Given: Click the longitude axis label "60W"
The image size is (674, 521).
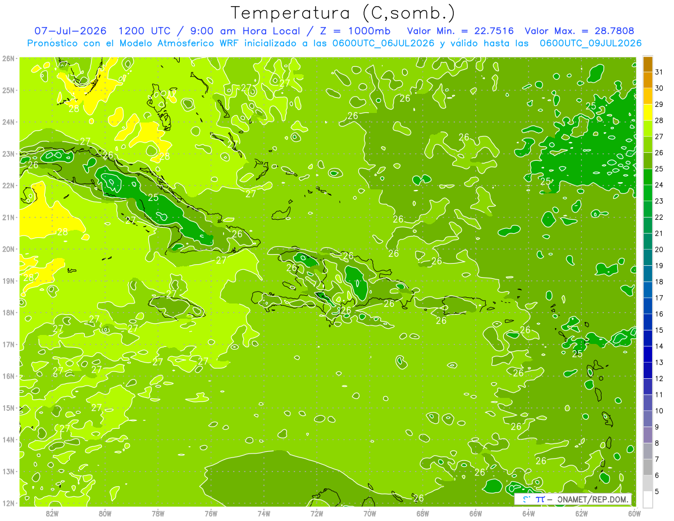Looking at the screenshot, I should pyautogui.click(x=635, y=514).
